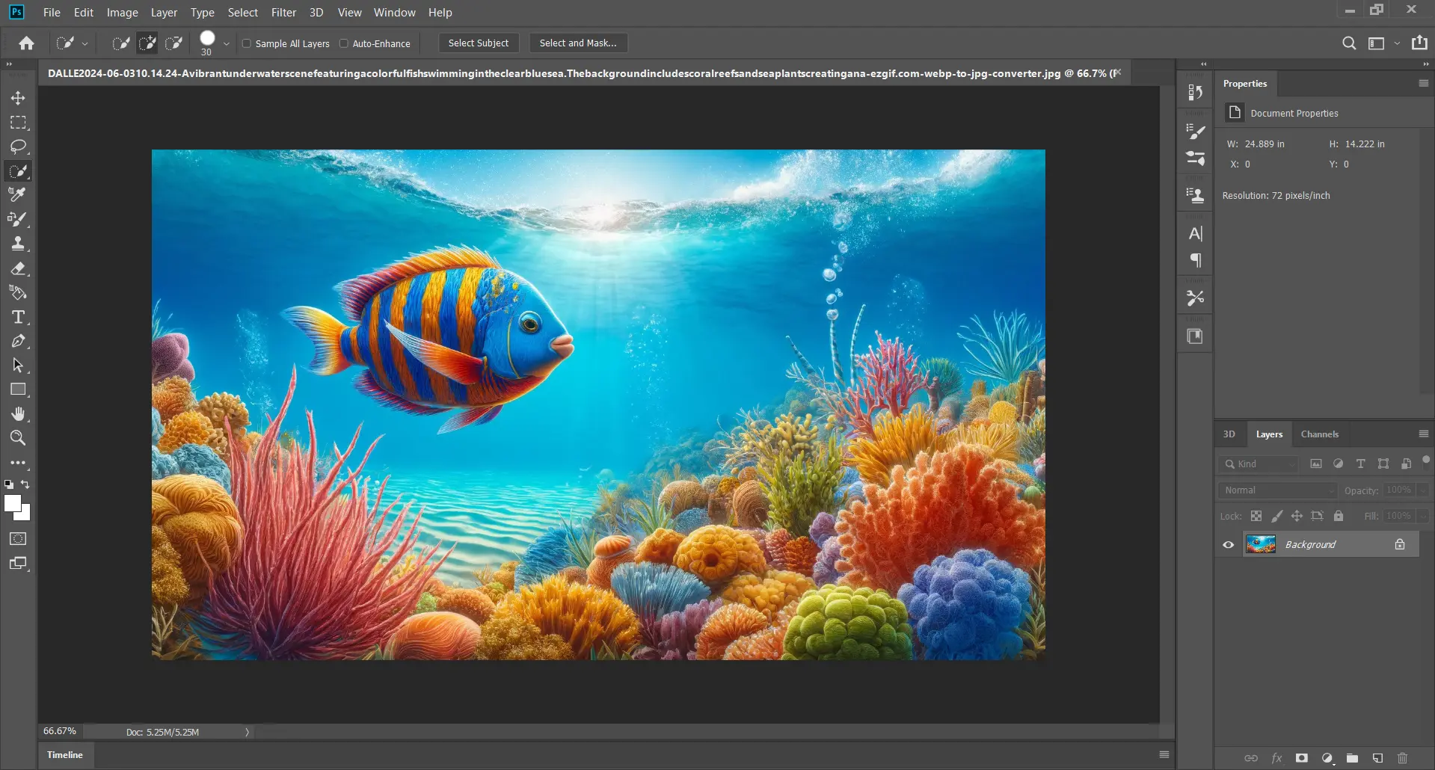Open the tool preset picker dropdown

pos(84,44)
